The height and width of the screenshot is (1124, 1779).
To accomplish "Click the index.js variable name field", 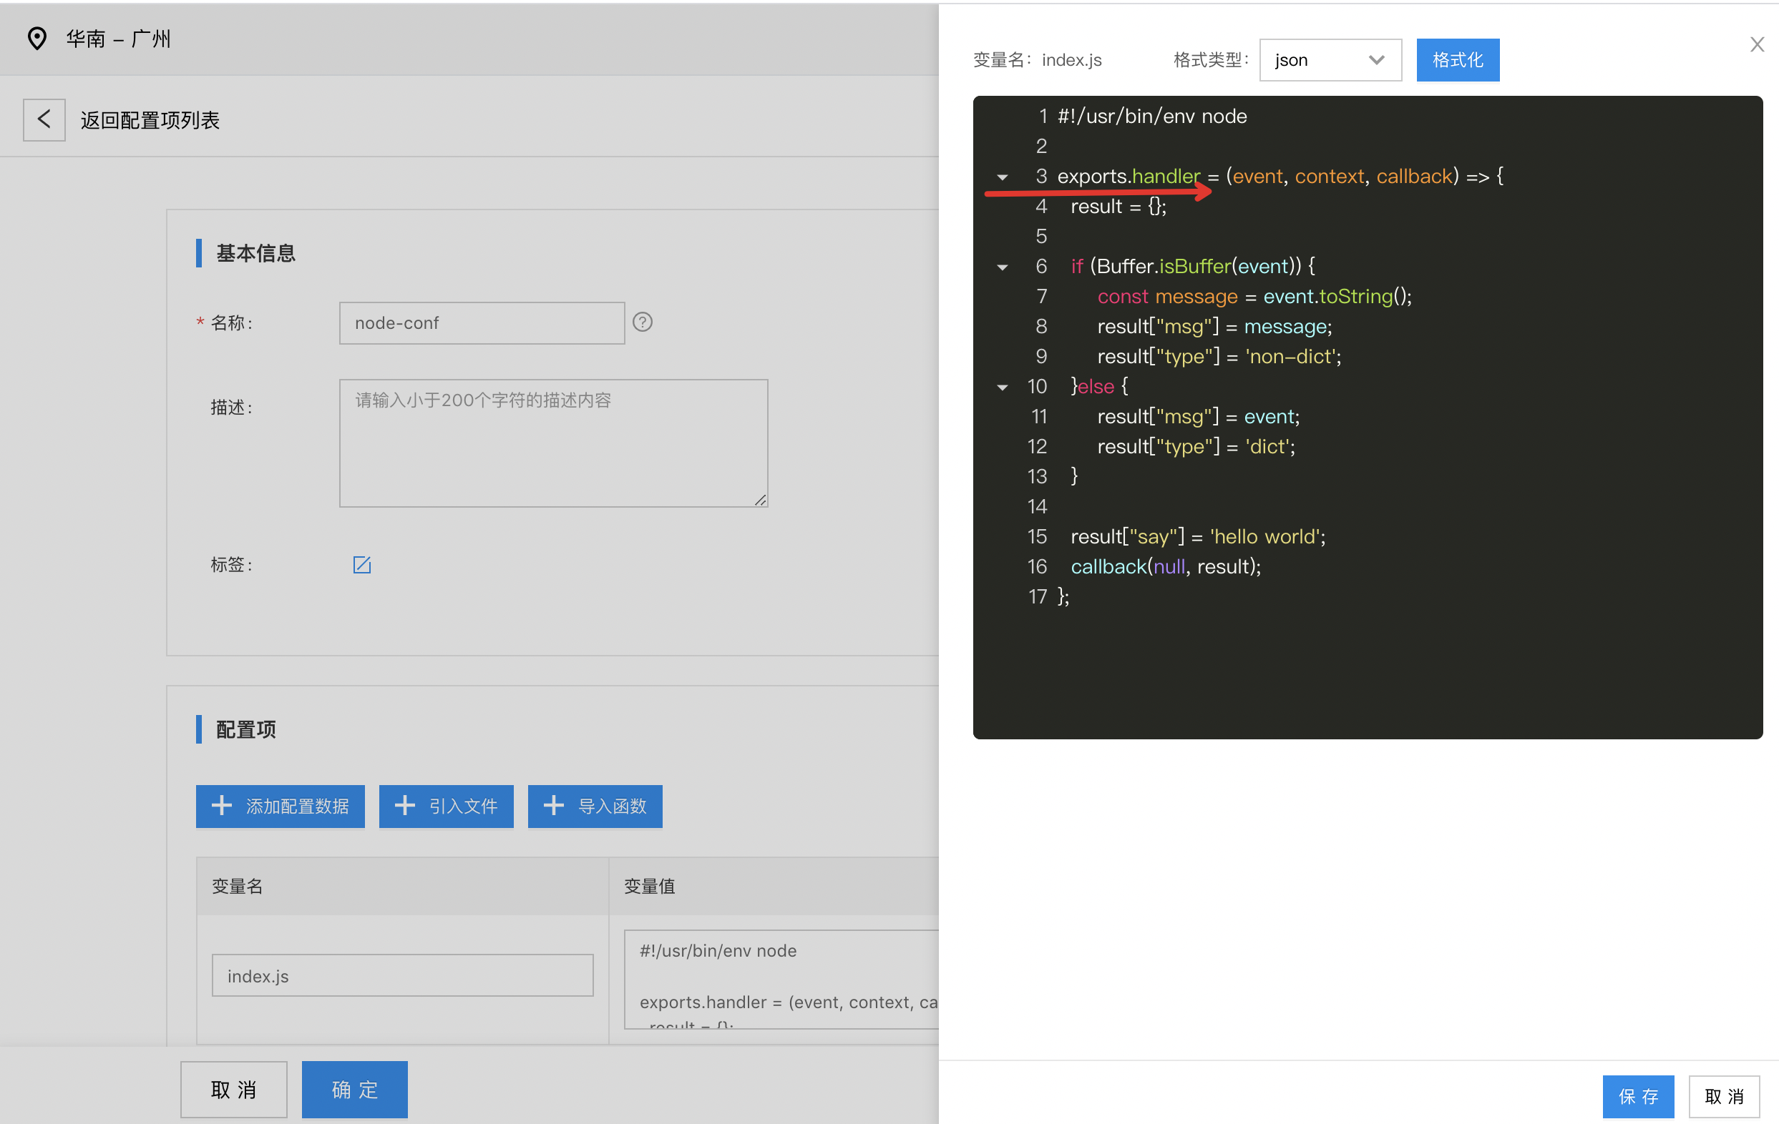I will click(402, 975).
